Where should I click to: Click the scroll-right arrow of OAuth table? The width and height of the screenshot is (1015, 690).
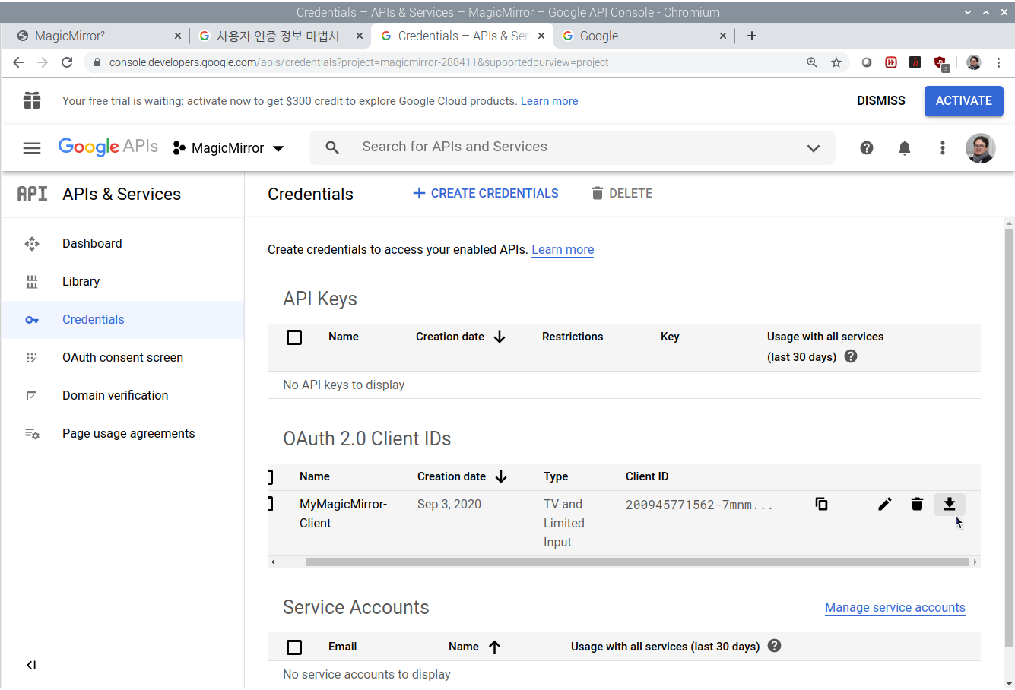coord(975,562)
